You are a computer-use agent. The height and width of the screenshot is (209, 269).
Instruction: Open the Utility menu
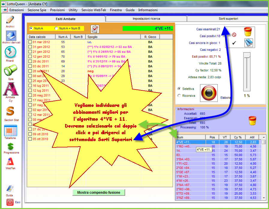point(73,10)
